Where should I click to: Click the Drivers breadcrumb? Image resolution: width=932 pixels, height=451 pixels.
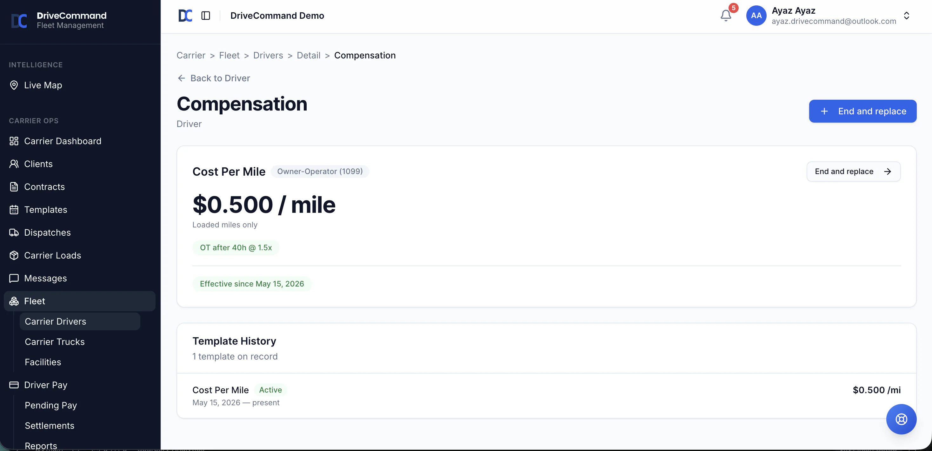point(268,55)
